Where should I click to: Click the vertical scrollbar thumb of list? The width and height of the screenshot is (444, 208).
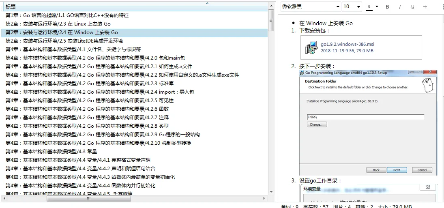pyautogui.click(x=271, y=20)
